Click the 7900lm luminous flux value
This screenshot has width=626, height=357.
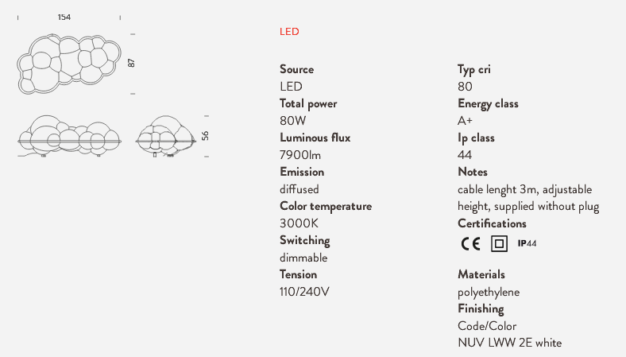pyautogui.click(x=300, y=155)
